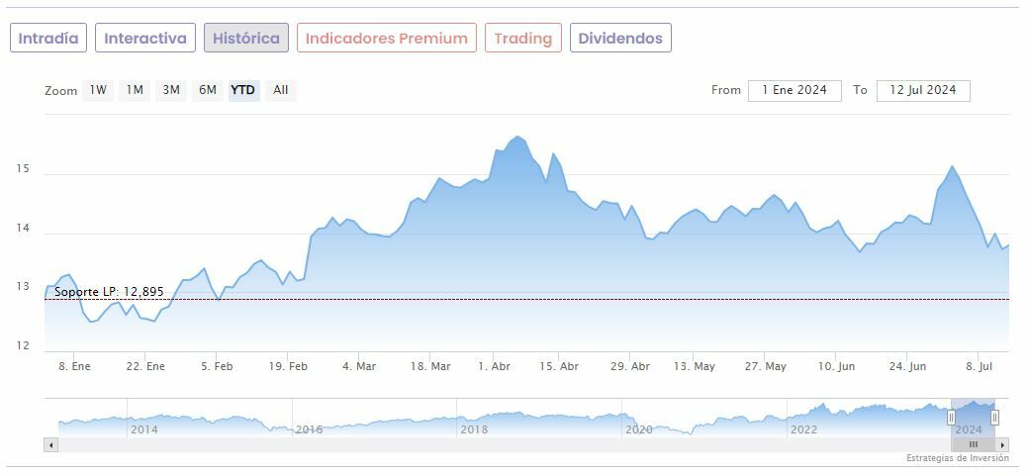Screen dimensions: 1028x476
Task: Open the Dividendos tab
Action: coord(620,39)
